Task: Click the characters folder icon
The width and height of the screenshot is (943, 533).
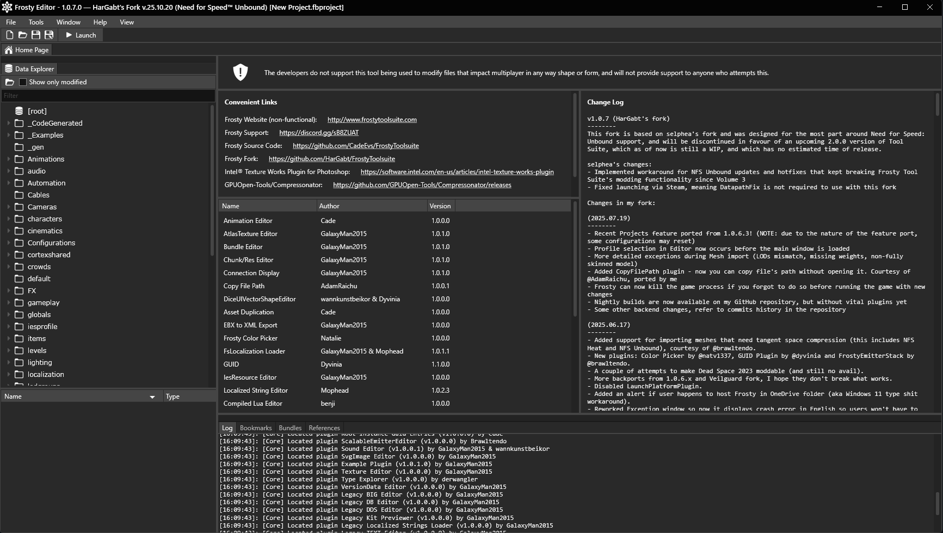Action: pyautogui.click(x=19, y=219)
